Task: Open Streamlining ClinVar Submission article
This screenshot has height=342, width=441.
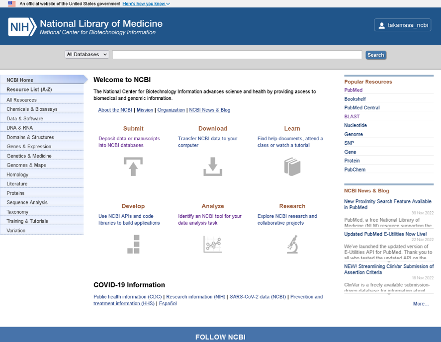Action: point(389,269)
